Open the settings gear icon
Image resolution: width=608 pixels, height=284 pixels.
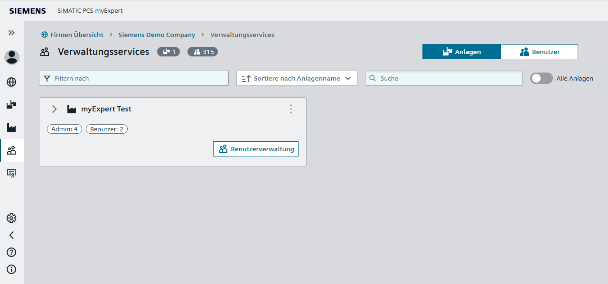11,218
